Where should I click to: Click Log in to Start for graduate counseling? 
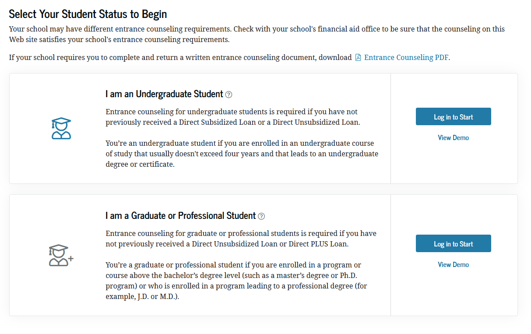pyautogui.click(x=453, y=243)
